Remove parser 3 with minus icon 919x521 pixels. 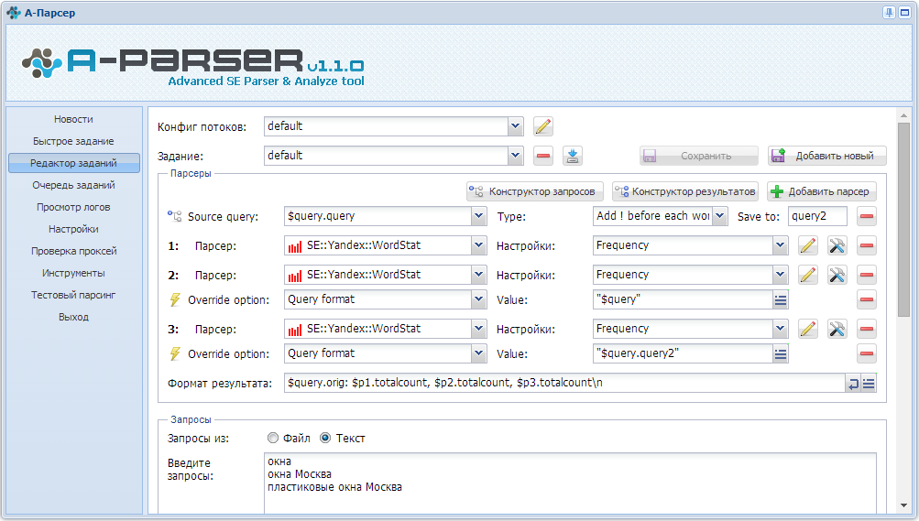tap(866, 329)
